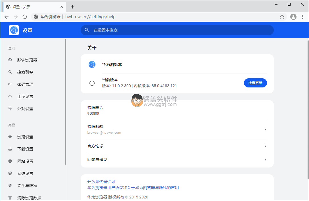This screenshot has width=309, height=201.
Task: Click the address bar URL hwbrowser://settings/help
Action: [90, 17]
